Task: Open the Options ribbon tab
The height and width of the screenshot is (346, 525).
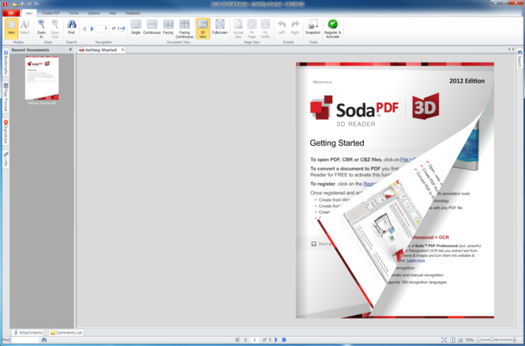Action: [x=94, y=13]
